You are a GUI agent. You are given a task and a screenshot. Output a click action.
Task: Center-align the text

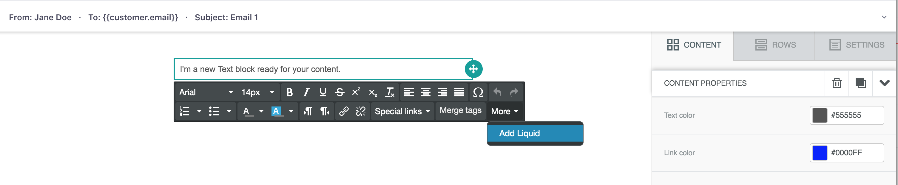click(426, 92)
